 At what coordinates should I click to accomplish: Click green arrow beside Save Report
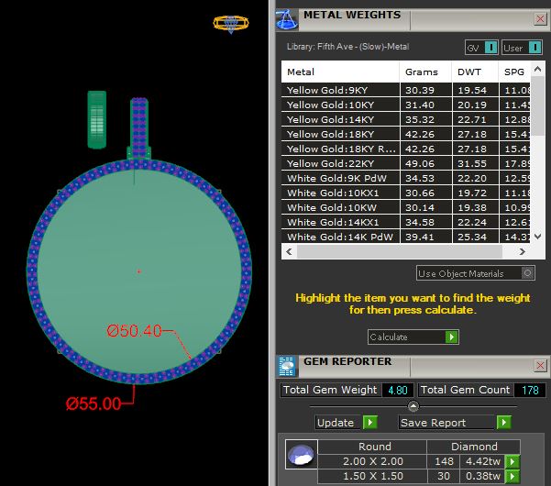(x=503, y=423)
